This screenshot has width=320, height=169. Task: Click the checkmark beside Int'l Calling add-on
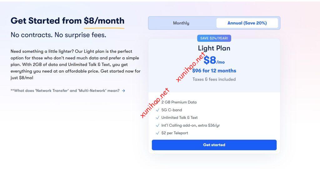[x=157, y=125]
